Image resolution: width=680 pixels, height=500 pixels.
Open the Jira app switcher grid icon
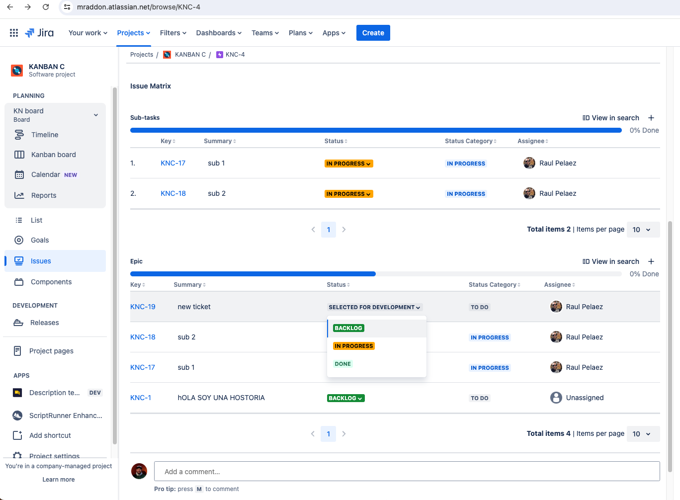click(x=14, y=33)
